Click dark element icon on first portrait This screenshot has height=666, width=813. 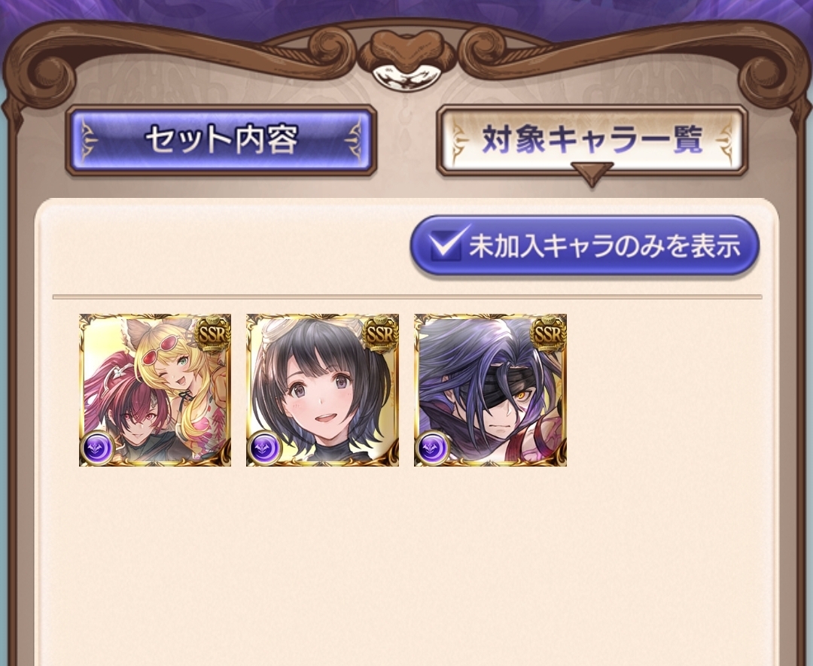click(x=97, y=448)
